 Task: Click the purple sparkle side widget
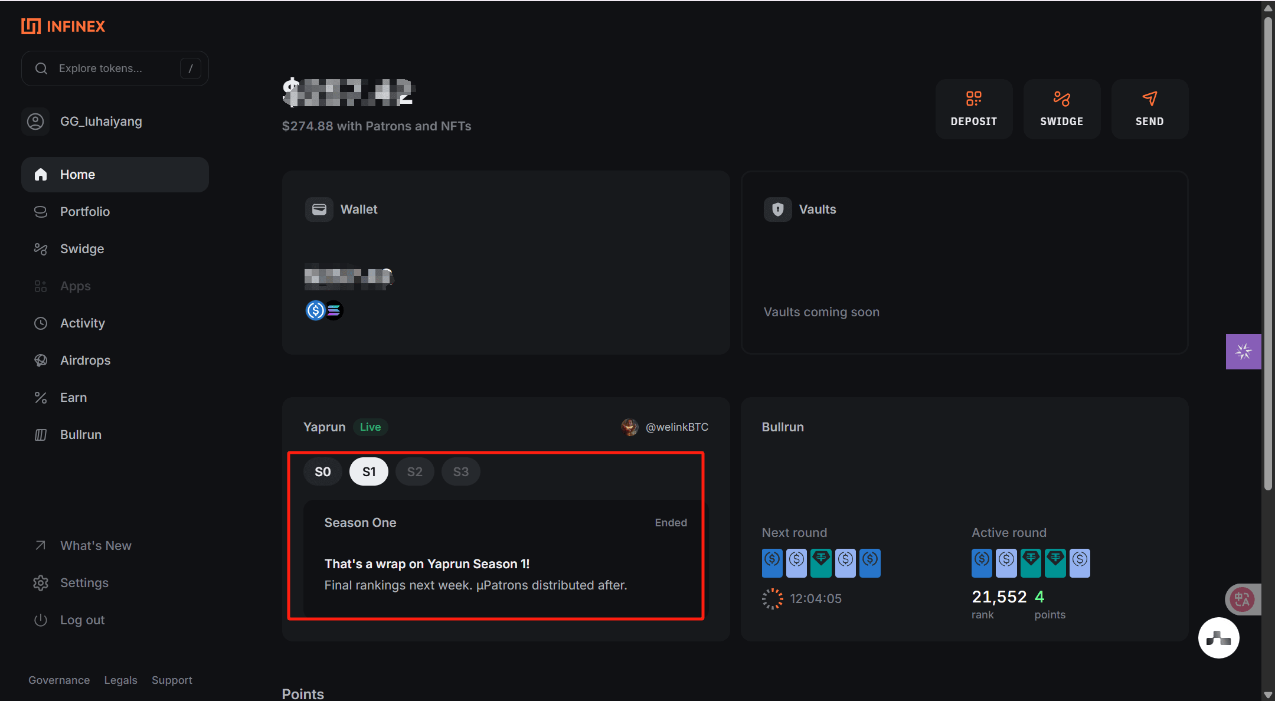click(x=1244, y=352)
